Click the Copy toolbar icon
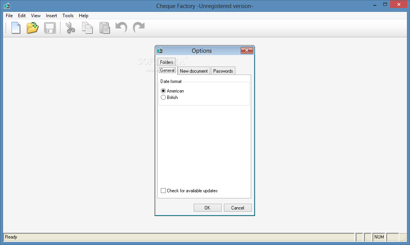Image resolution: width=410 pixels, height=245 pixels. point(87,28)
